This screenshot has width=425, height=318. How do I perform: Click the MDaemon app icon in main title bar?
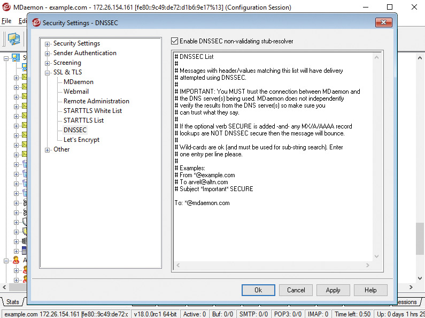point(6,7)
